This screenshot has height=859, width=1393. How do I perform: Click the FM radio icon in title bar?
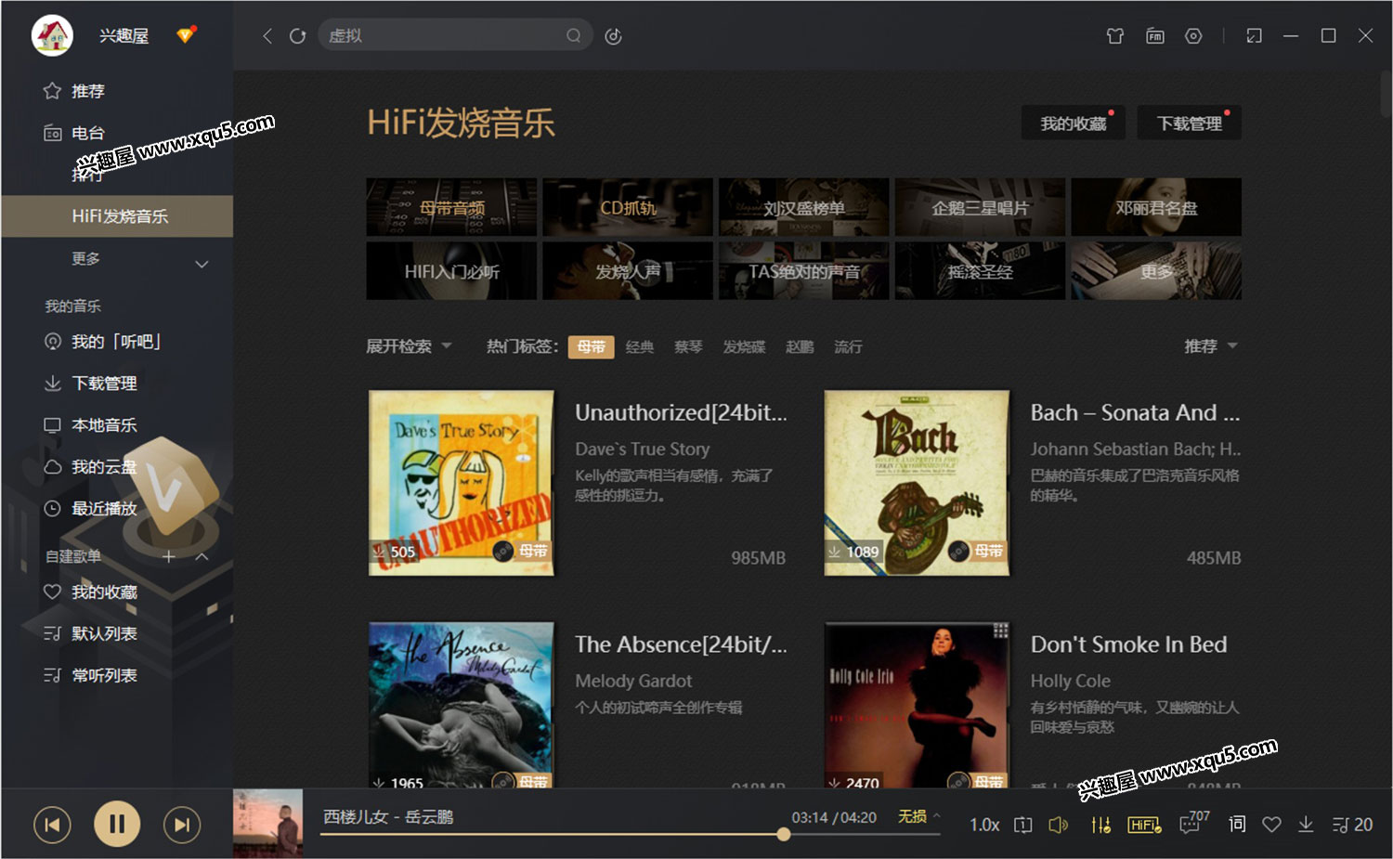(1154, 36)
